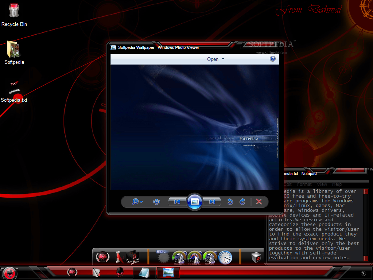
Task: Open the Help menu in Notepad
Action: tap(337, 184)
